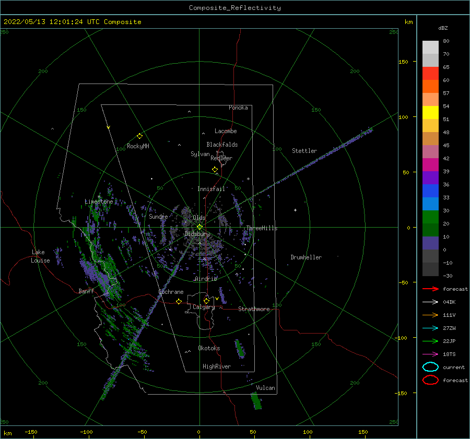Click the green 22JP arrow in legend
This screenshot has width=470, height=439.
click(x=430, y=341)
